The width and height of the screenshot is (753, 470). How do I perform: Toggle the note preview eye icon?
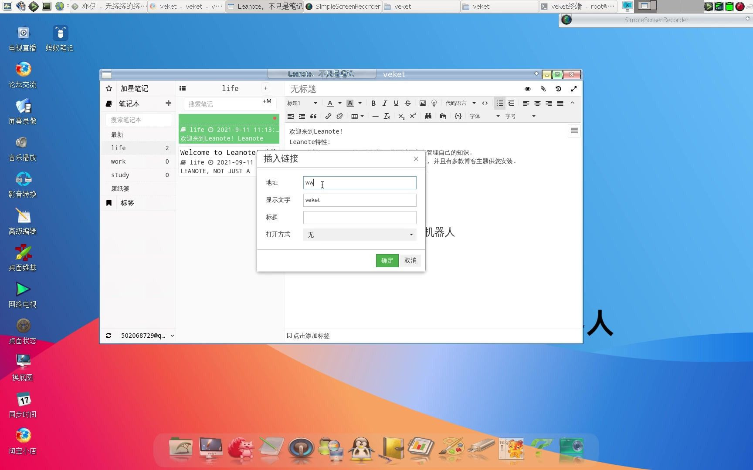click(528, 89)
